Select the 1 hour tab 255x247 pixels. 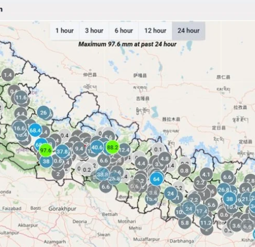coord(65,31)
